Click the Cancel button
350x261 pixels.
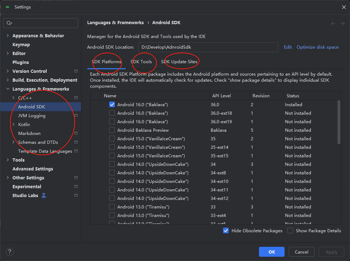pos(301,252)
